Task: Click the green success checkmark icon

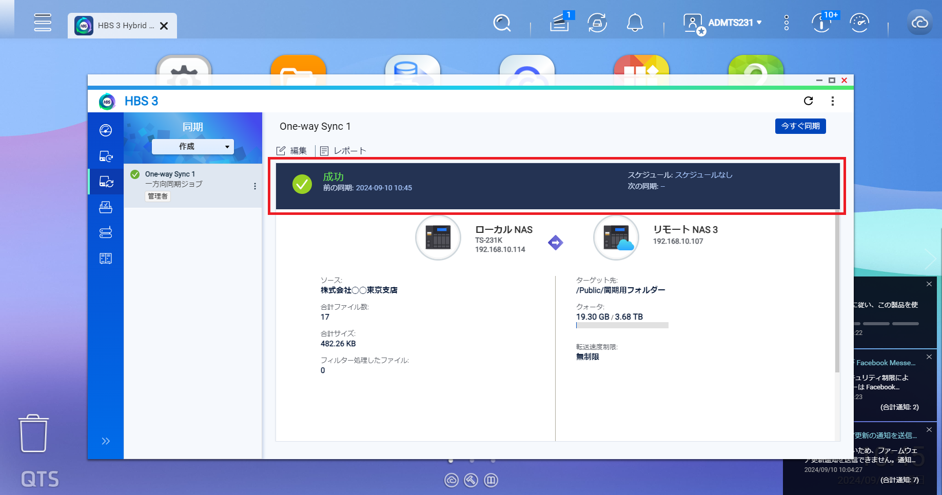Action: (302, 184)
